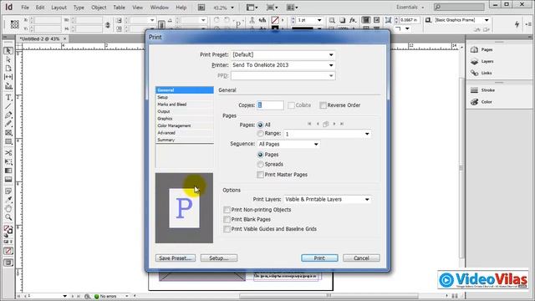Click the Cancel button
535x301 pixels.
(361, 258)
